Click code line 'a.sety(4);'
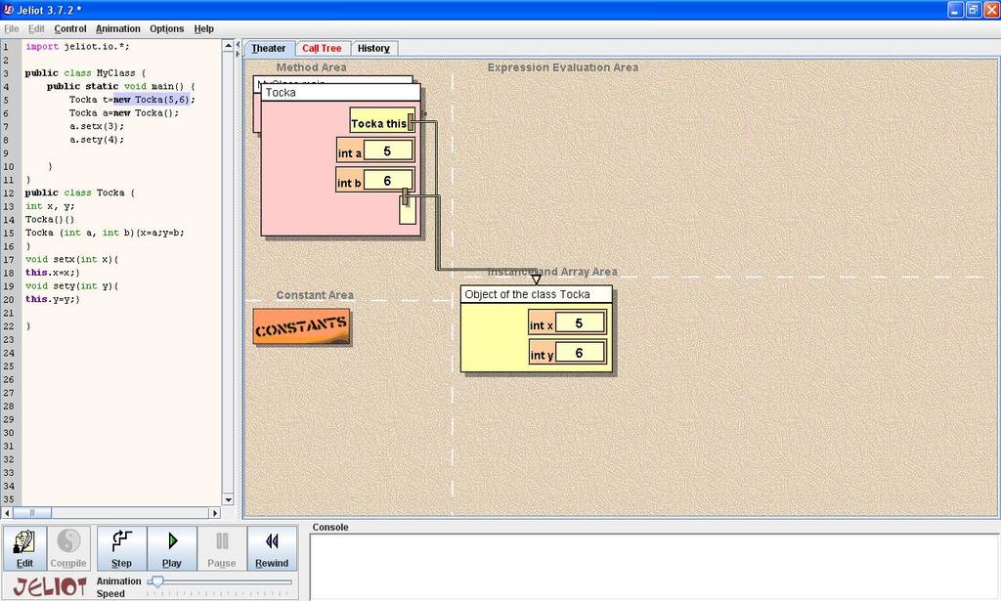This screenshot has width=1001, height=601. coord(97,140)
